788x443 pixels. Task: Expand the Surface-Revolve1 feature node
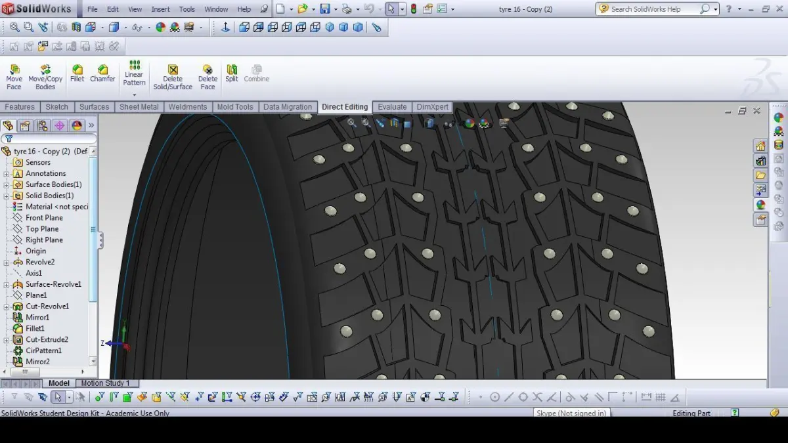tap(7, 285)
